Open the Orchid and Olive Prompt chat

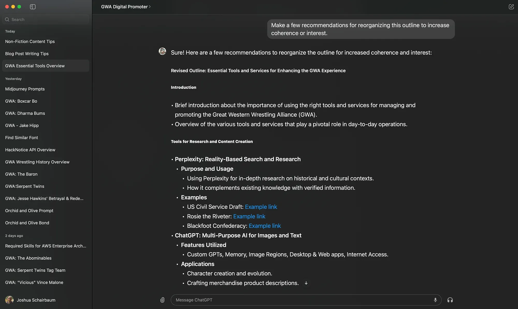tap(46, 210)
